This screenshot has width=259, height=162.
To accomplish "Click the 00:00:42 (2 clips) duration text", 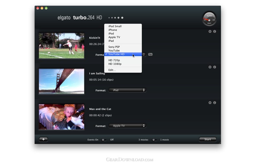I will [100, 115].
